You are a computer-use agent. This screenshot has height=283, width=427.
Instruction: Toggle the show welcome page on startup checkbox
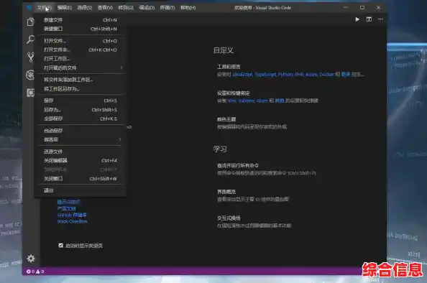pos(60,246)
